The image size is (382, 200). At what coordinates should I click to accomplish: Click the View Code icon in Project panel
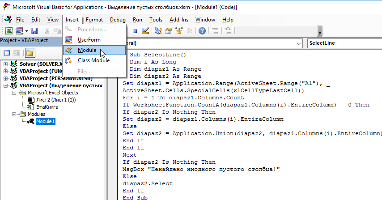tap(8, 53)
